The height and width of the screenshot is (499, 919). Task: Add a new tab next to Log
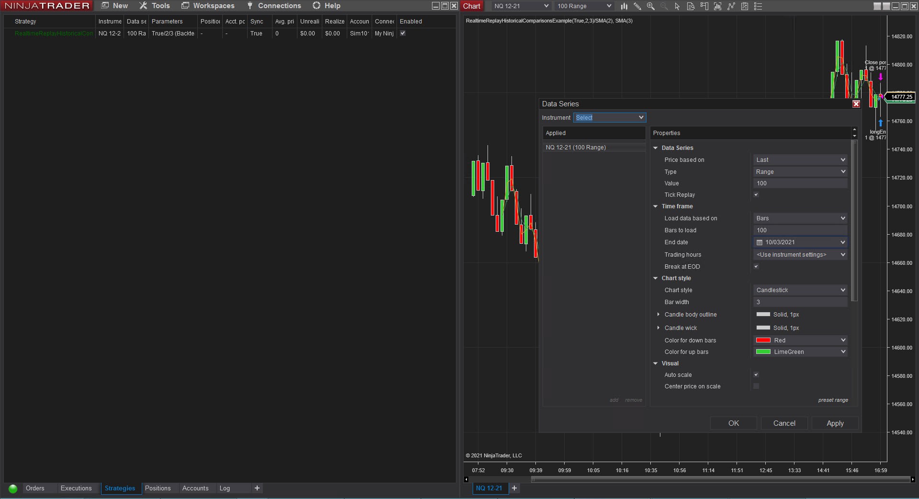[x=257, y=488]
